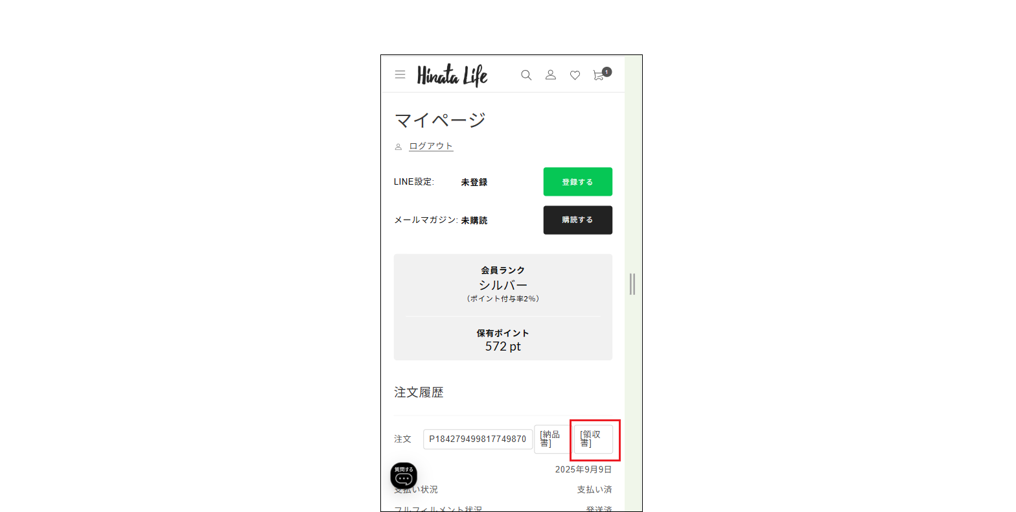
Task: Open the hamburger navigation menu
Action: click(x=400, y=75)
